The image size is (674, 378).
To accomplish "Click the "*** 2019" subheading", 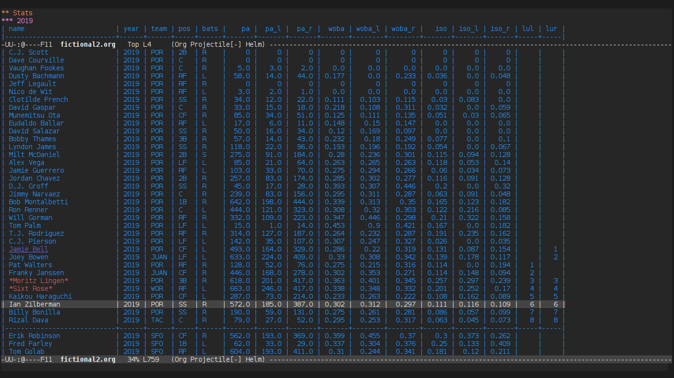I will (17, 21).
